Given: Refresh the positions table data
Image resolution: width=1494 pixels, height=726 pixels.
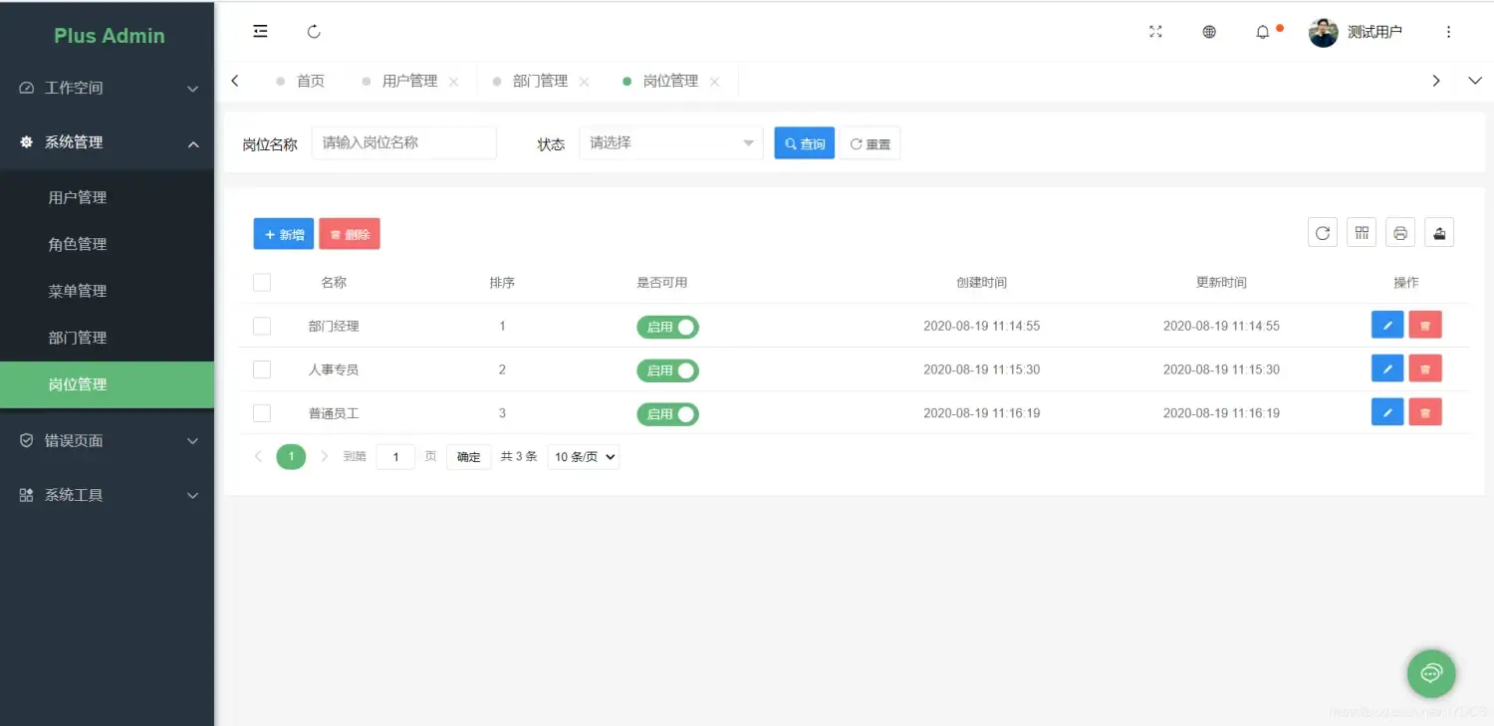Looking at the screenshot, I should click(x=1322, y=232).
